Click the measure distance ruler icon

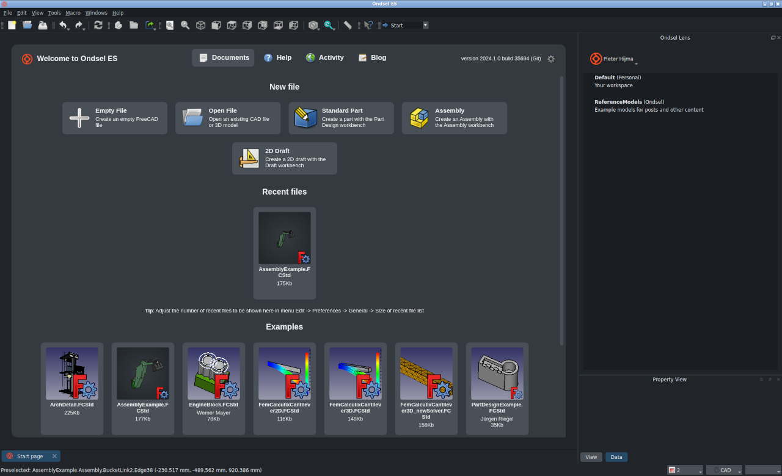(x=348, y=25)
